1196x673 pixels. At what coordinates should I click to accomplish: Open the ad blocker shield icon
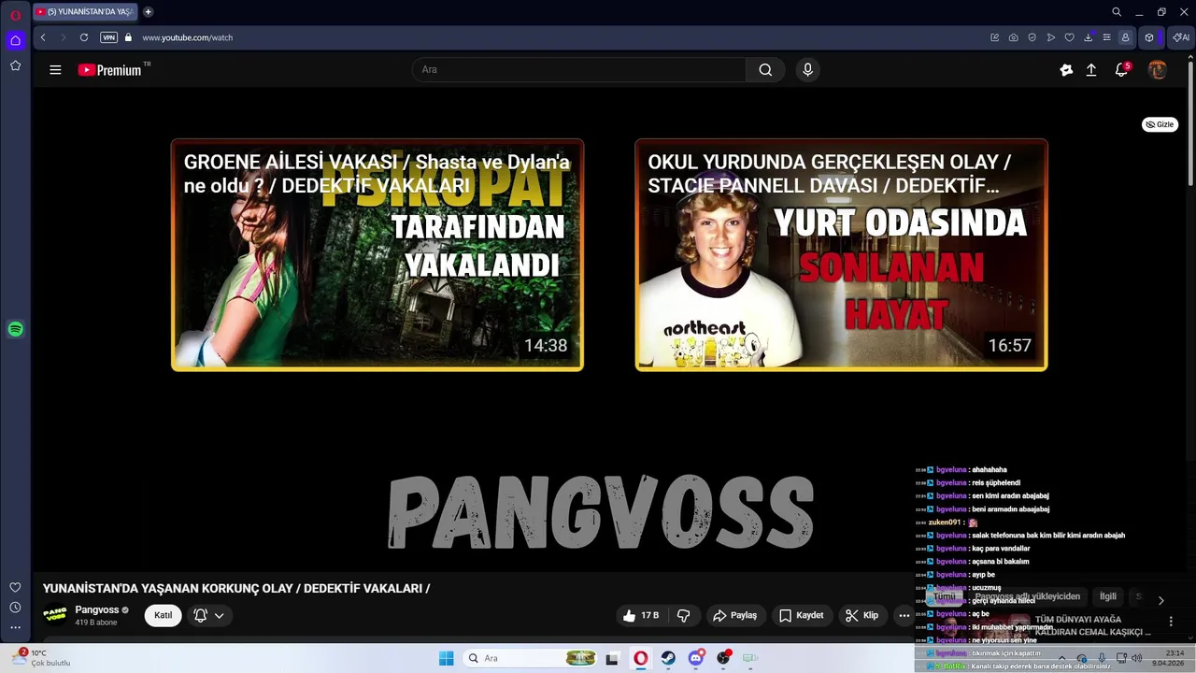(1032, 37)
